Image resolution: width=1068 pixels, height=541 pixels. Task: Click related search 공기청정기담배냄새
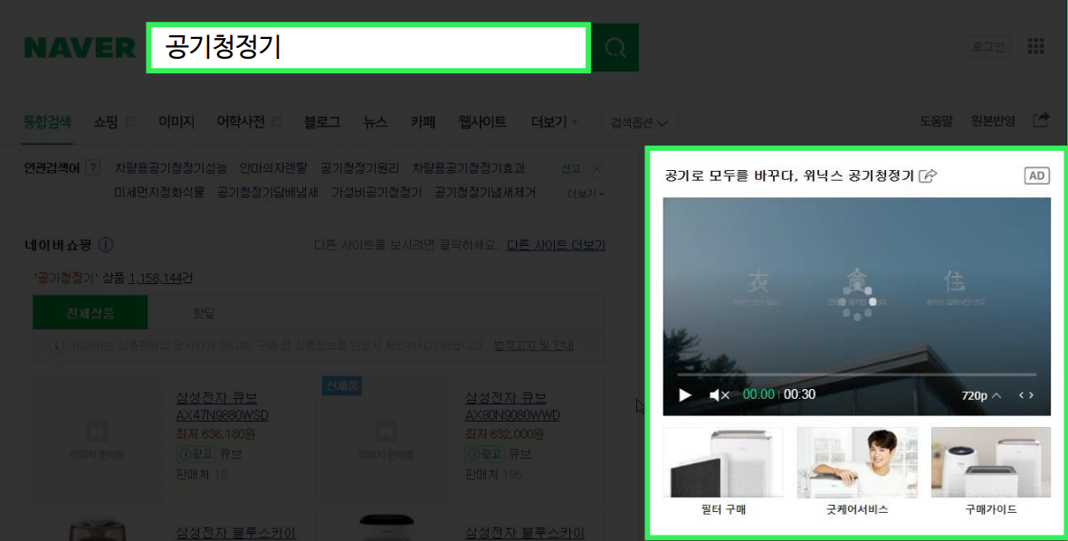point(268,193)
